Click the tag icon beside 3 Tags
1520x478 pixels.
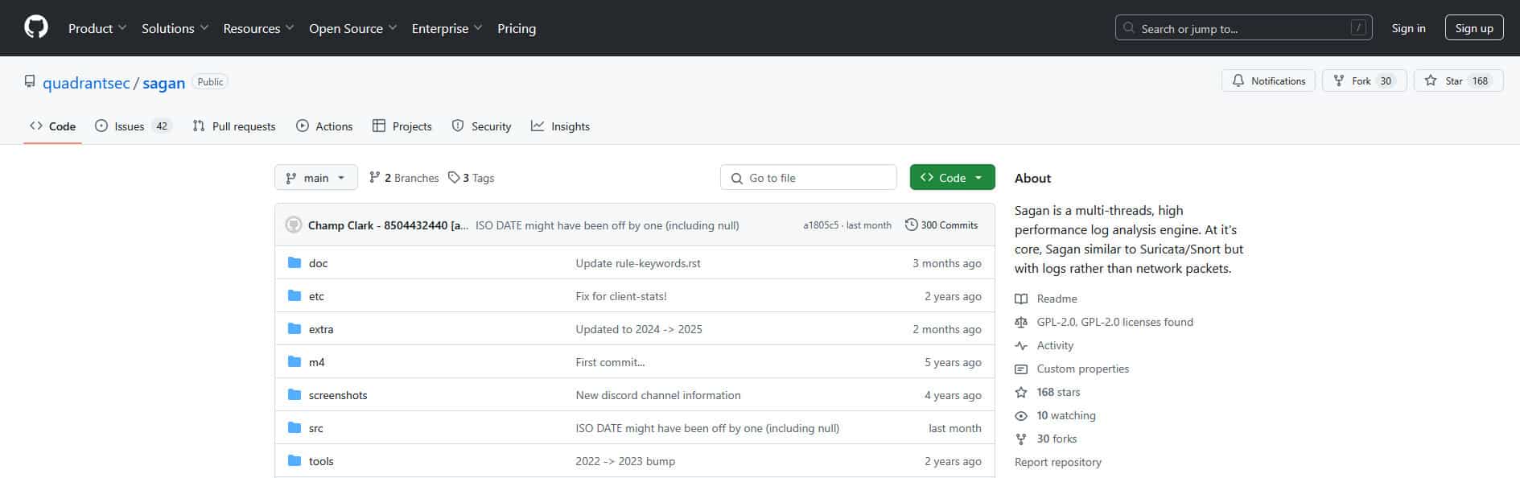pyautogui.click(x=454, y=178)
